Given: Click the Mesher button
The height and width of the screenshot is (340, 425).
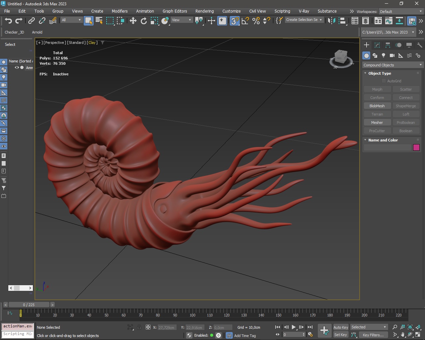Looking at the screenshot, I should pyautogui.click(x=377, y=123).
